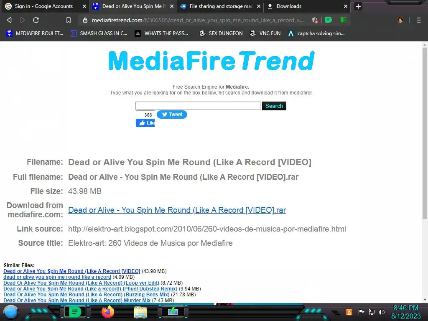Click the address bar URL
Screen dimensions: 428x321
(x=198, y=20)
